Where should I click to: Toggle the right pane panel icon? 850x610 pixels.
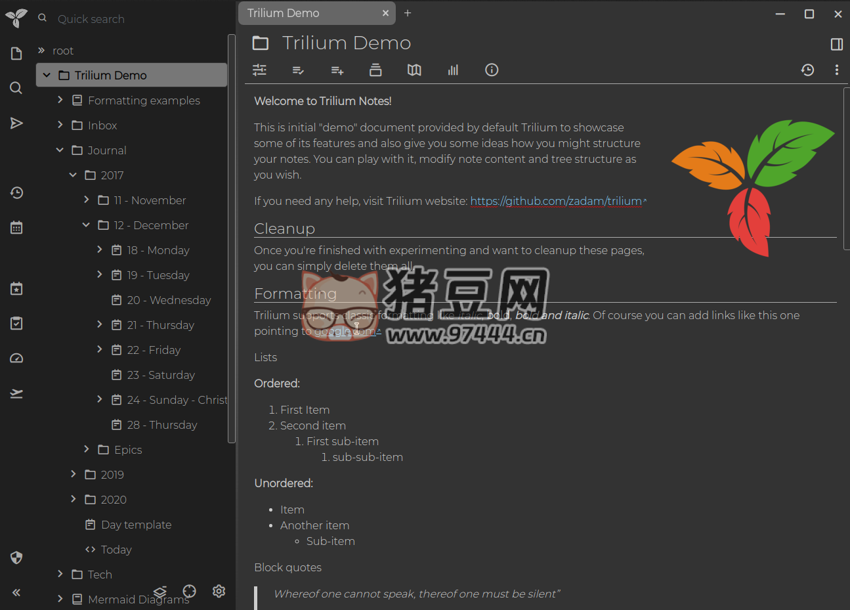click(837, 44)
